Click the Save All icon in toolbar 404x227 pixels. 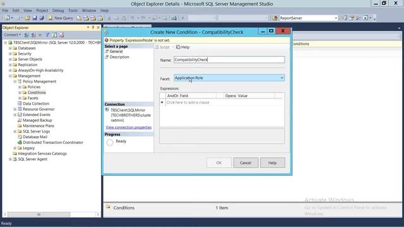pyautogui.click(x=42, y=18)
